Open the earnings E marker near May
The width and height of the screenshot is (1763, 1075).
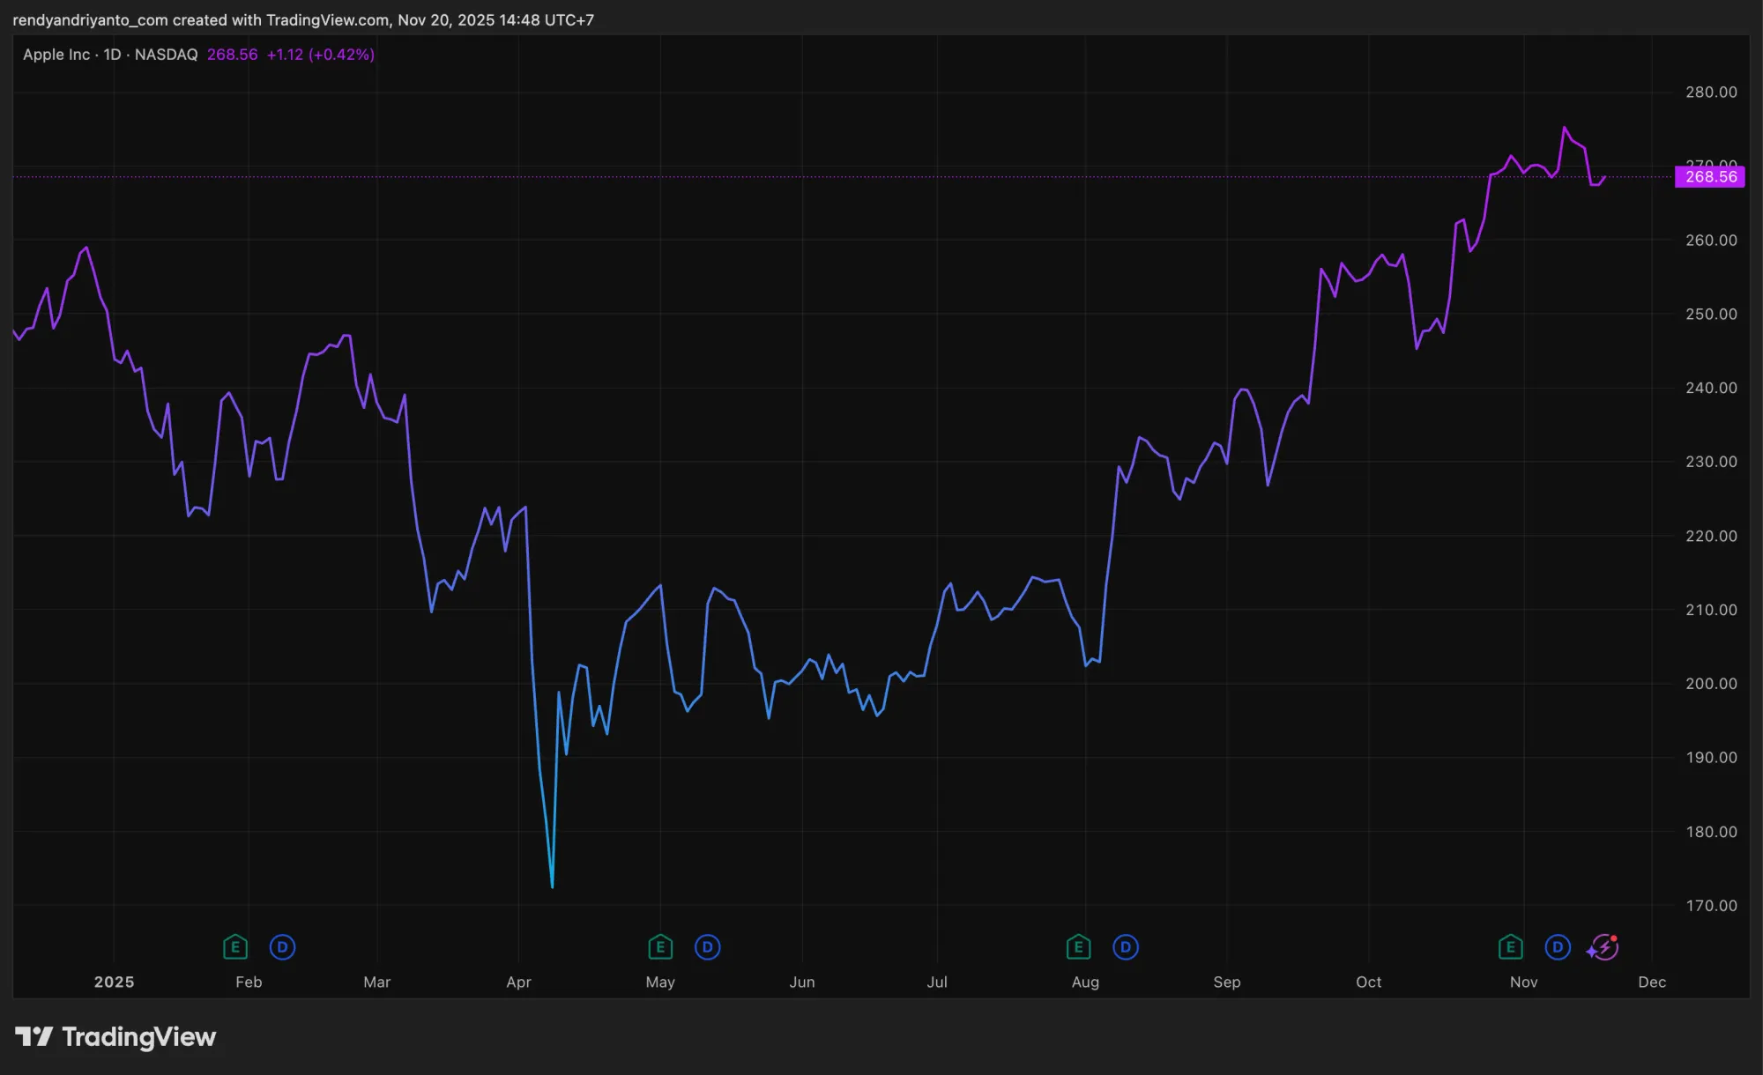click(660, 947)
